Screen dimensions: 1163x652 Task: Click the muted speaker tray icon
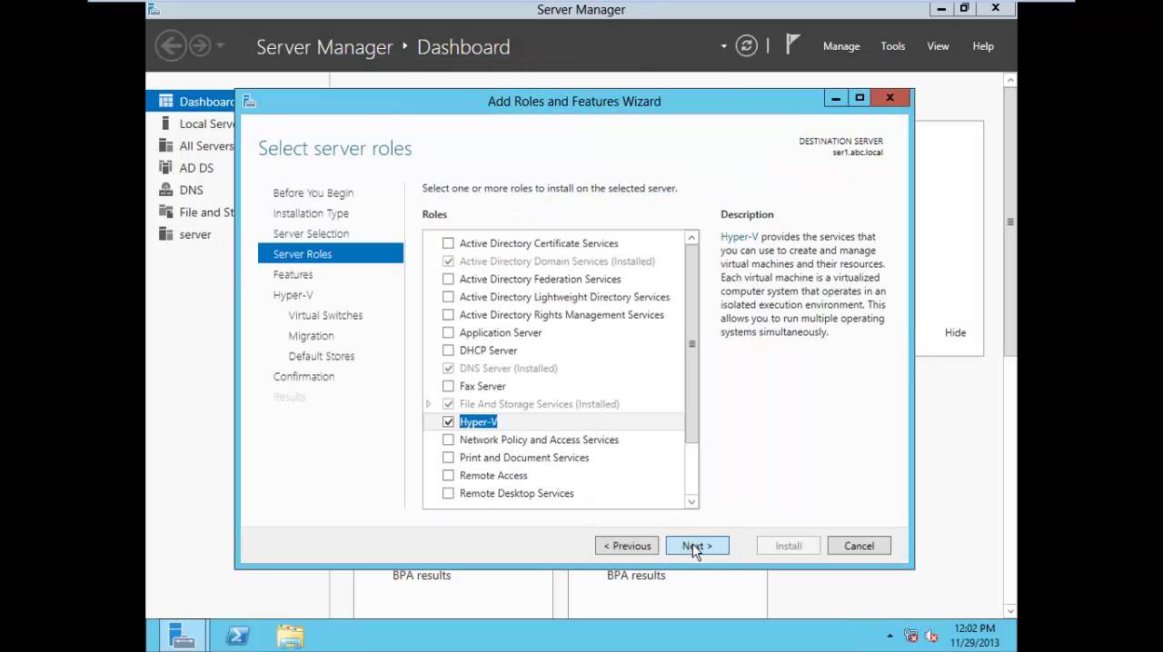click(x=931, y=636)
